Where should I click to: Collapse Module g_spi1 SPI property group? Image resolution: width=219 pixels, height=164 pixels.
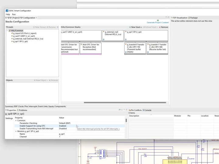click(16, 131)
